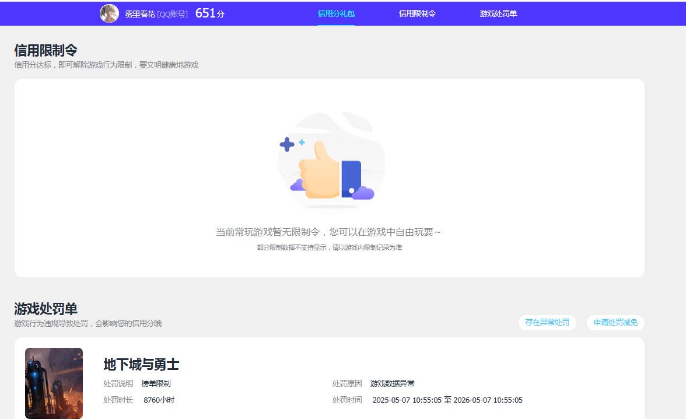Select the 游戏处罚单 tab
The image size is (686, 419).
497,12
